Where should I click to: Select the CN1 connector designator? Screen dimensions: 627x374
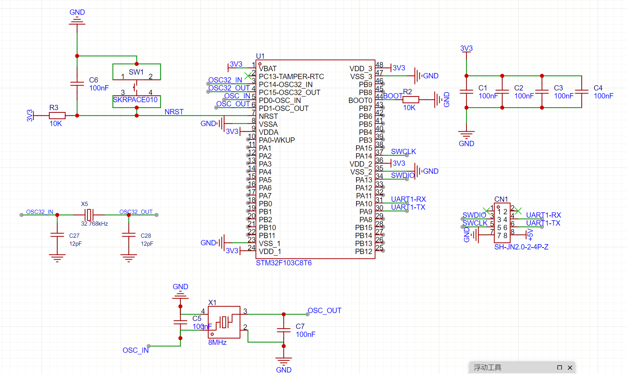click(x=501, y=199)
